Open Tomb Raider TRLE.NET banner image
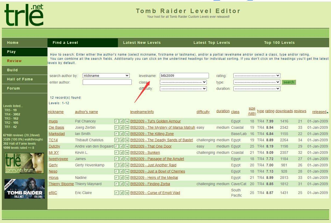Viewport: 331px width, 223px height. click(x=25, y=189)
